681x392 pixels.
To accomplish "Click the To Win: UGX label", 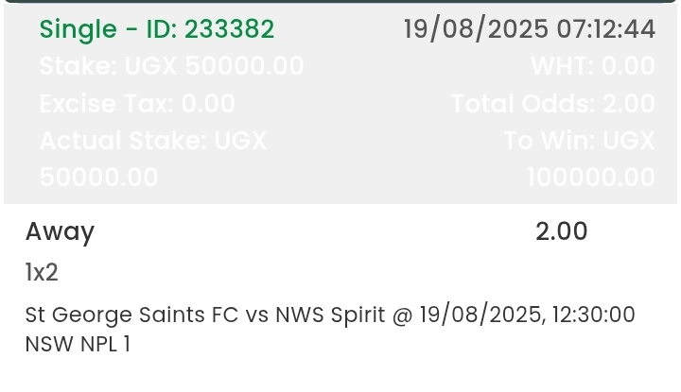I will click(x=579, y=141).
